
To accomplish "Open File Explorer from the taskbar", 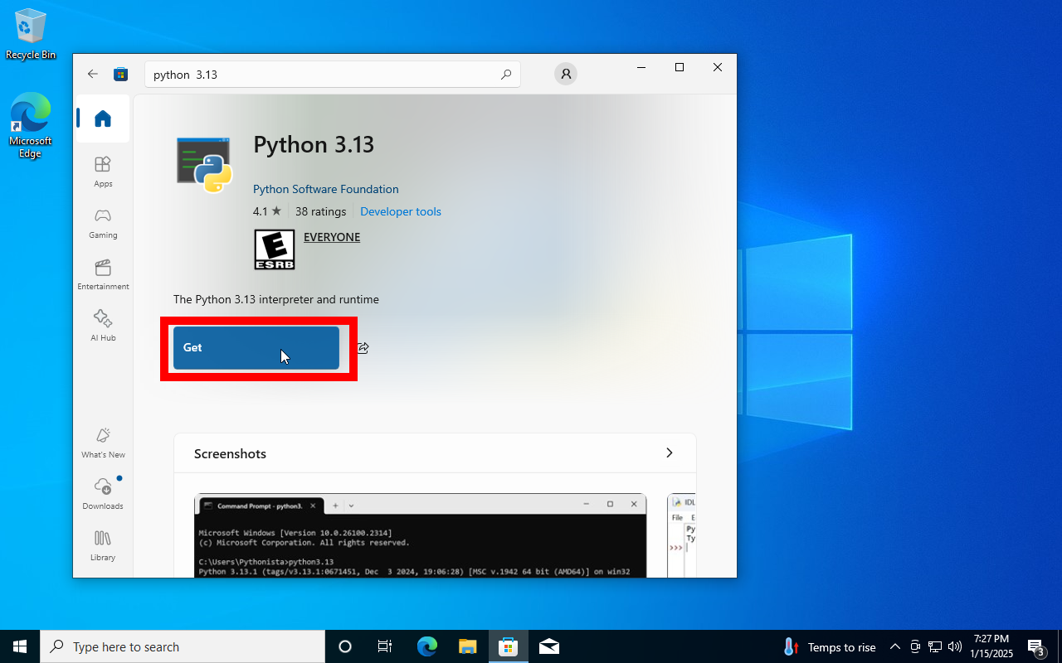I will tap(468, 646).
